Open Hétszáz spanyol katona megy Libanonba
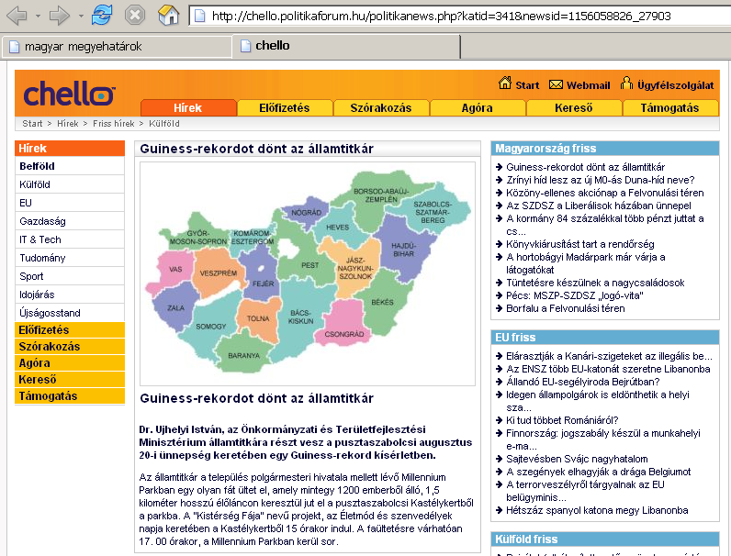Viewport: 731px width, 556px height. tap(597, 510)
